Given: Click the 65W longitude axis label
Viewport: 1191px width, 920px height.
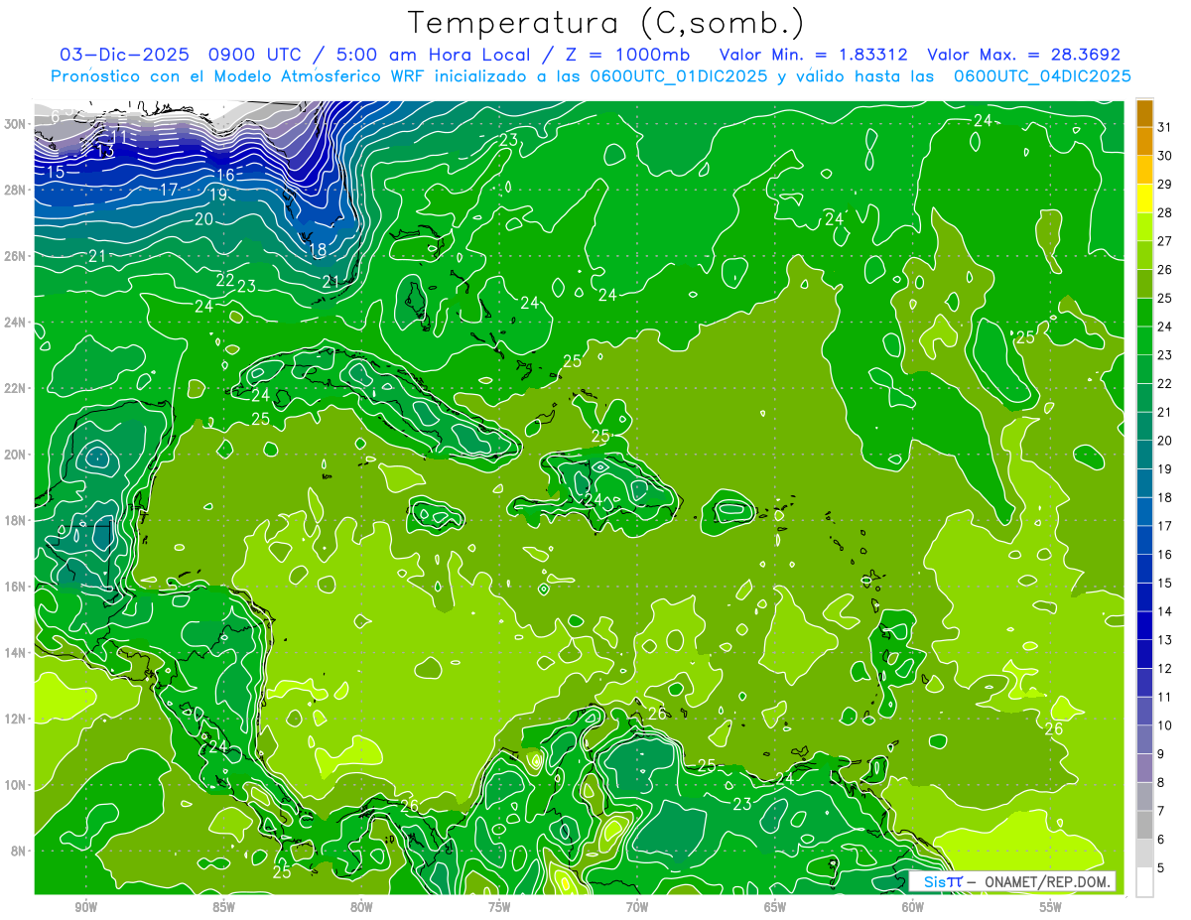Looking at the screenshot, I should pyautogui.click(x=775, y=906).
